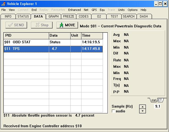The height and width of the screenshot is (132, 169).
Task: Click the Vehicle Explorer title bar app icon
Action: coord(3,4)
